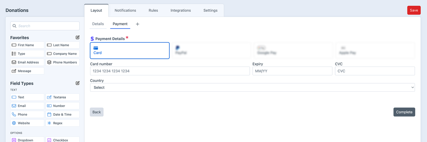Add a Checkbox field type
This screenshot has width=427, height=142.
(x=63, y=140)
